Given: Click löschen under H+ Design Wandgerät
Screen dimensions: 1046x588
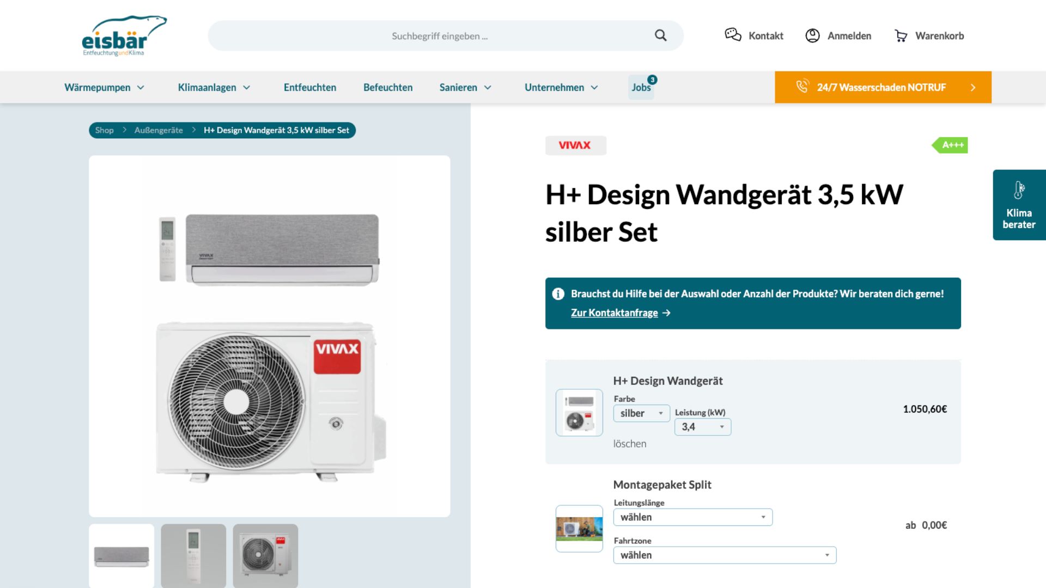Looking at the screenshot, I should click(x=630, y=444).
